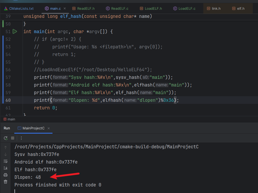Clear the console with the trash icon
Screen dimensions: 258x193
pyautogui.click(x=6, y=182)
